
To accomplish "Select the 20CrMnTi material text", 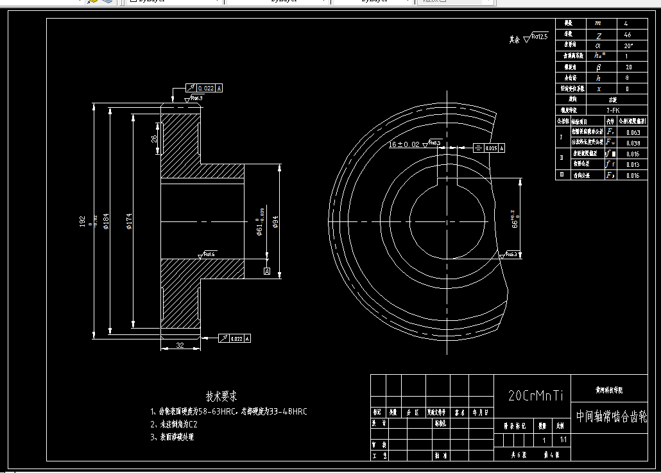I will [x=535, y=395].
